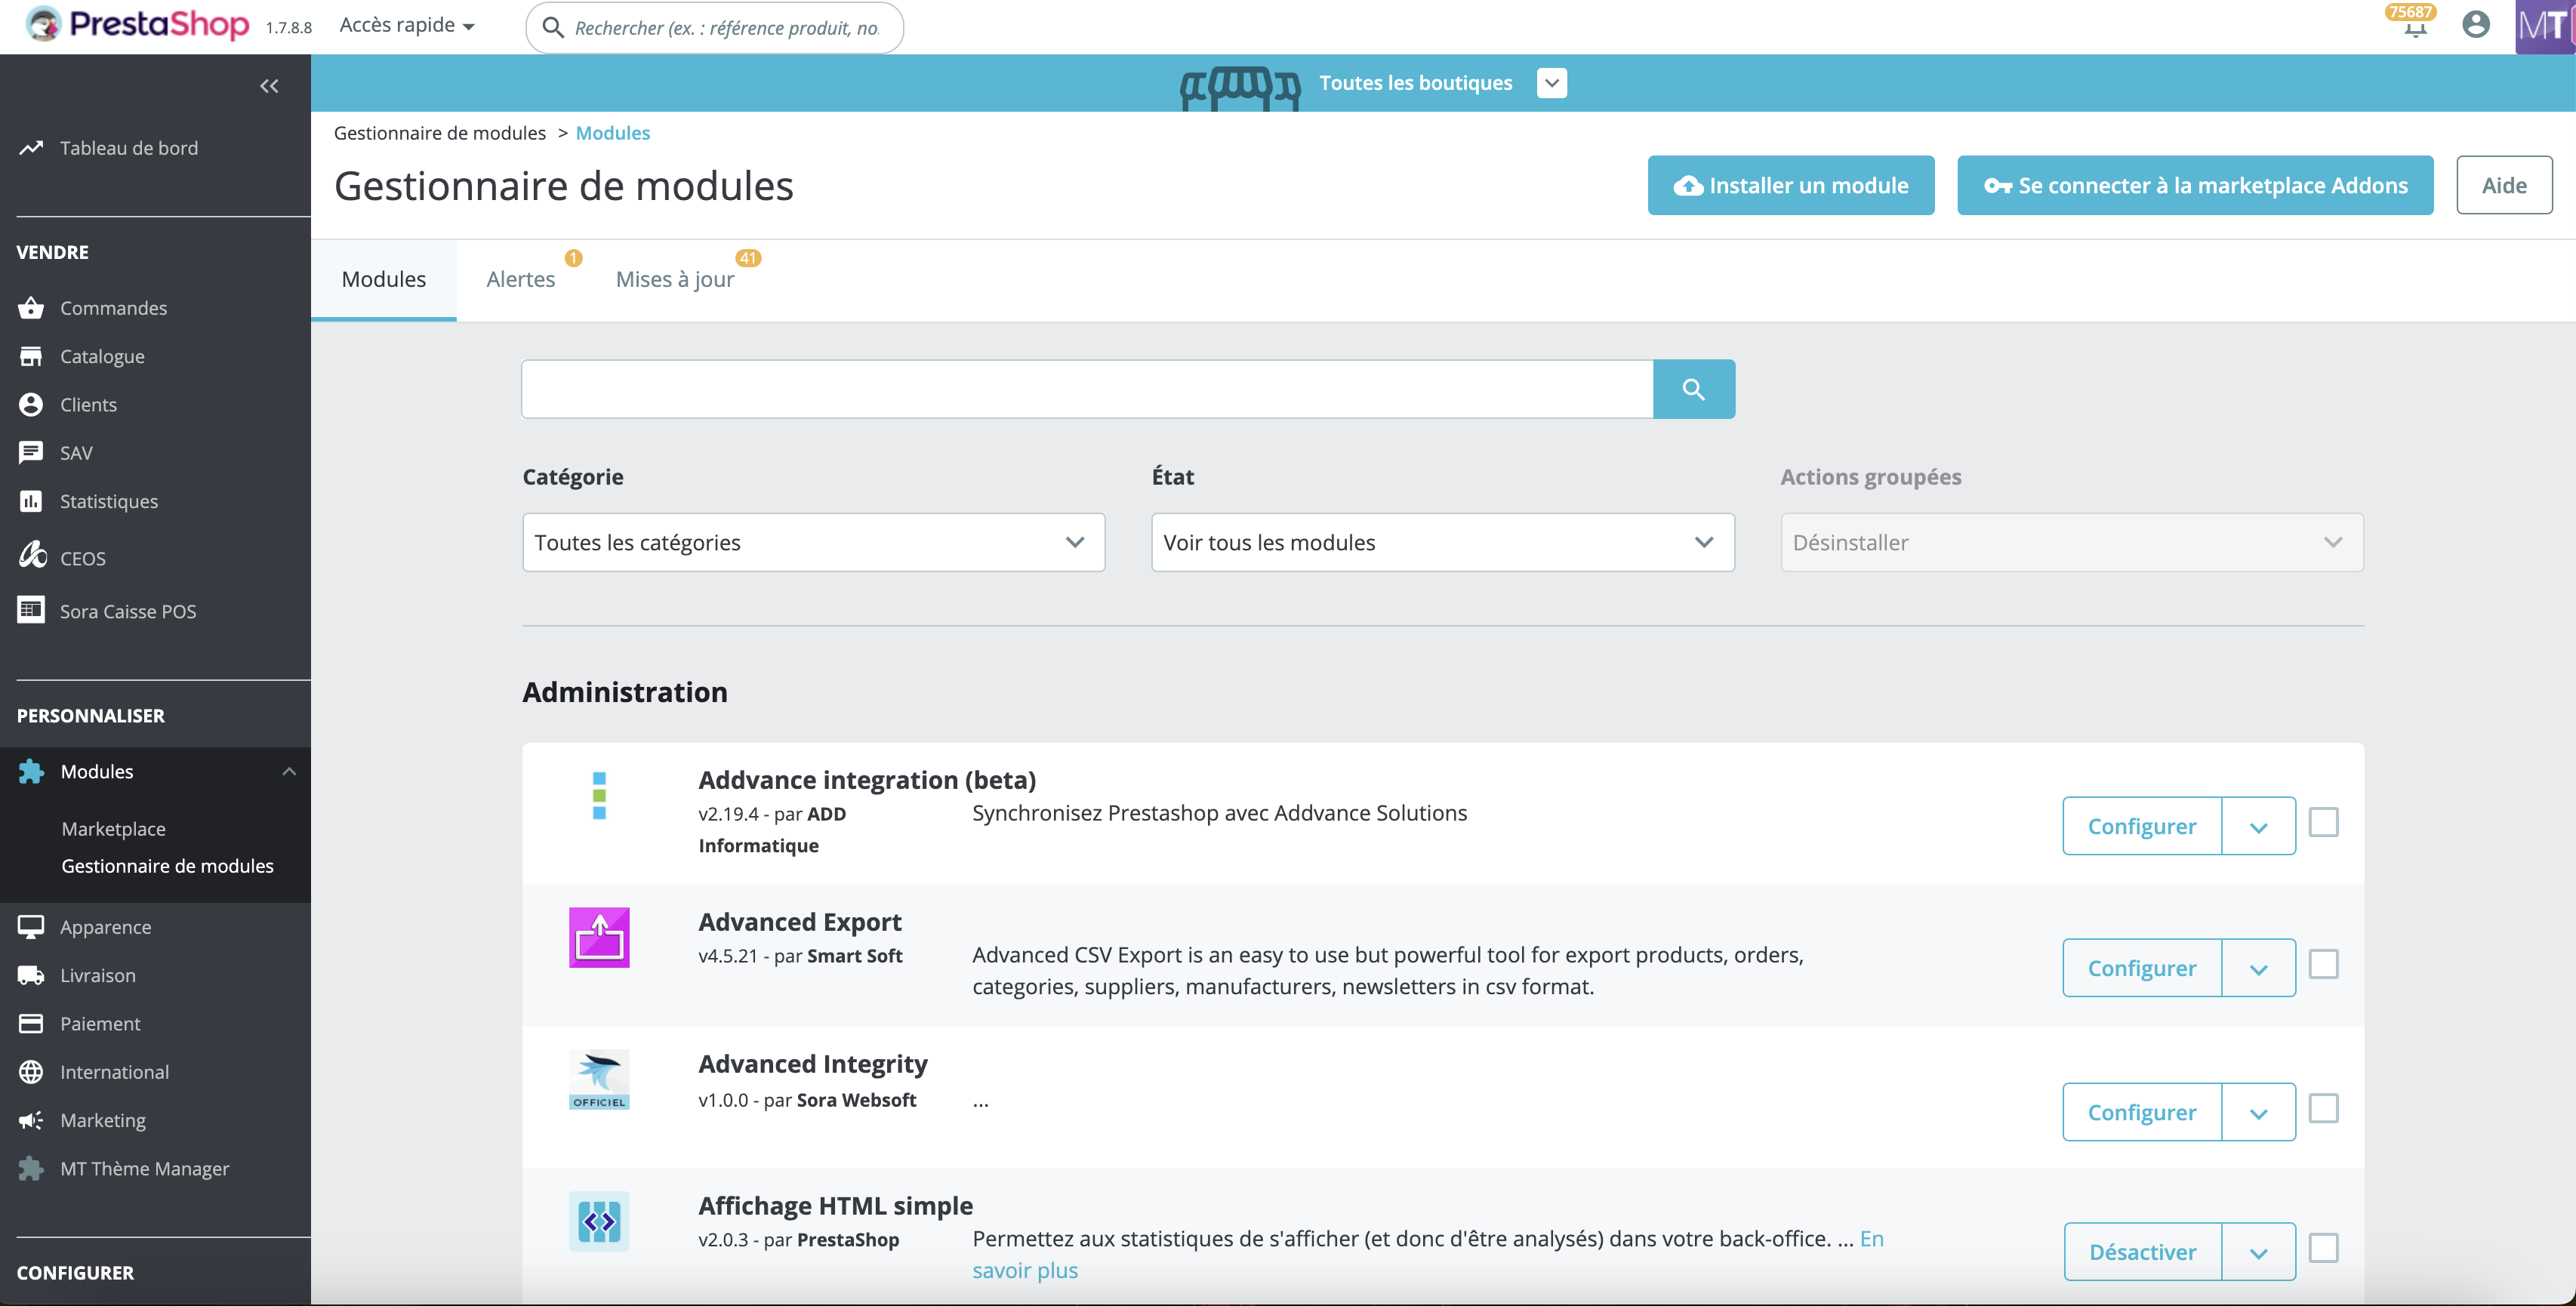Viewport: 2576px width, 1306px height.
Task: Open Marketplace submenu item
Action: pos(113,828)
